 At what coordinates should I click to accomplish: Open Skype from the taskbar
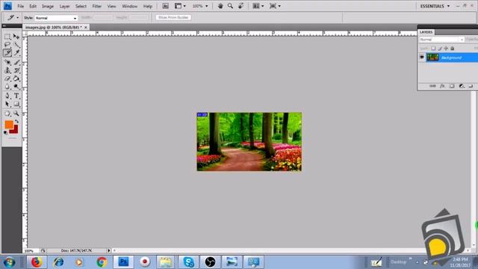point(188,262)
